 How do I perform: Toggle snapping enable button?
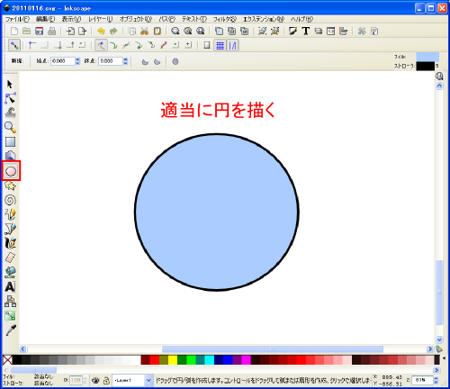tap(14, 45)
